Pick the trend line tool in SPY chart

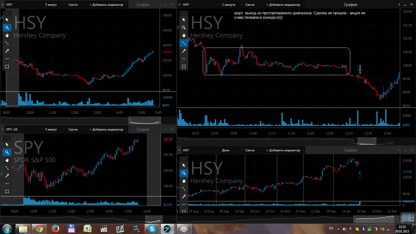(7, 168)
